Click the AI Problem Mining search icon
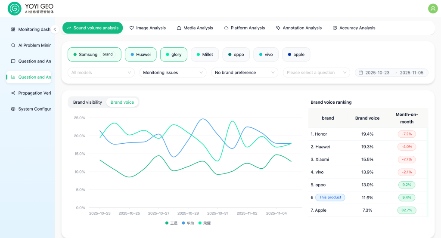 tap(13, 45)
